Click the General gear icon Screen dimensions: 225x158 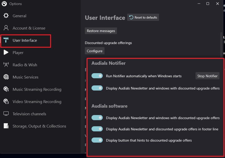(6, 15)
